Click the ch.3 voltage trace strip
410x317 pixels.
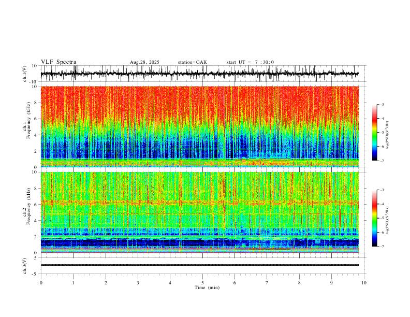coord(199,265)
